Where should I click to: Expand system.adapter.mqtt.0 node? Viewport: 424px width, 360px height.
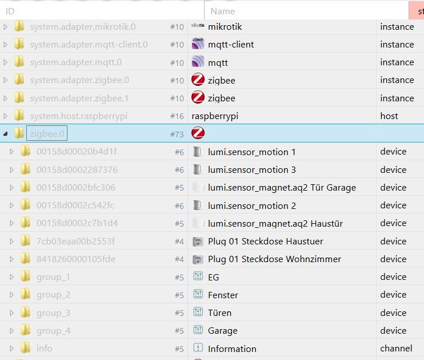pyautogui.click(x=5, y=62)
